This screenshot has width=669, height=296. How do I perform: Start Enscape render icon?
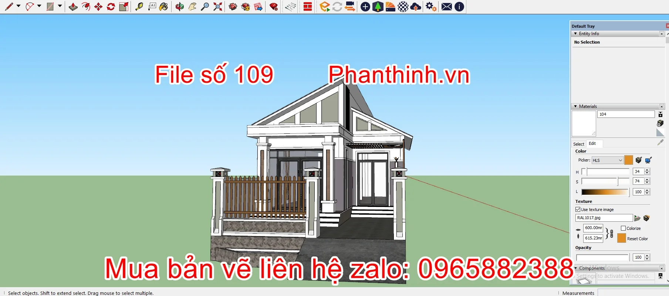[325, 6]
